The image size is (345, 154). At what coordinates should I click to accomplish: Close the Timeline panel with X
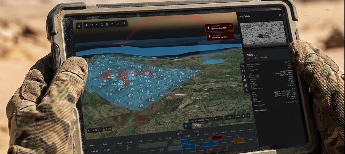click(x=190, y=126)
